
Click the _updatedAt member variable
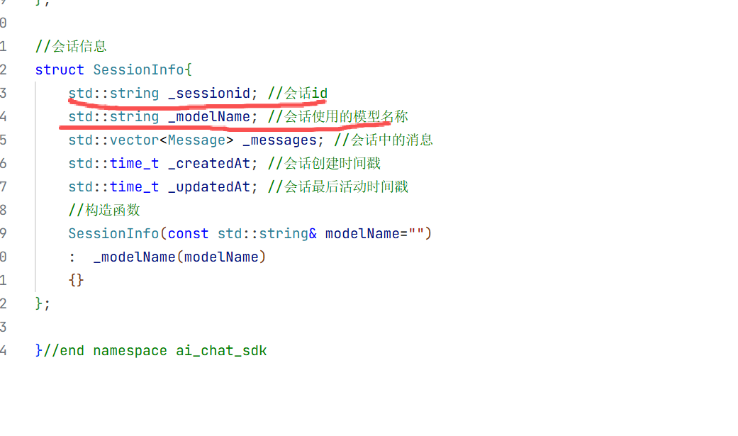tap(209, 187)
